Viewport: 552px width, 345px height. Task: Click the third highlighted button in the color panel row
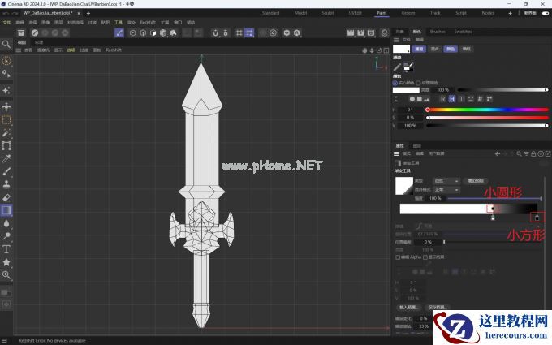click(451, 49)
